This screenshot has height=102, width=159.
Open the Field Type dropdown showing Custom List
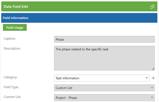pyautogui.click(x=104, y=88)
